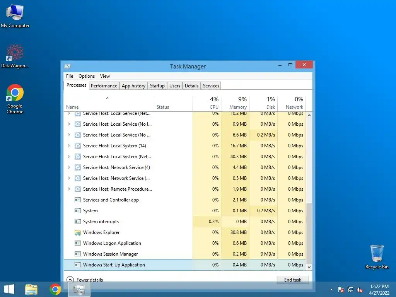Open File Explorer from the taskbar
This screenshot has height=297, width=396.
coord(31,289)
